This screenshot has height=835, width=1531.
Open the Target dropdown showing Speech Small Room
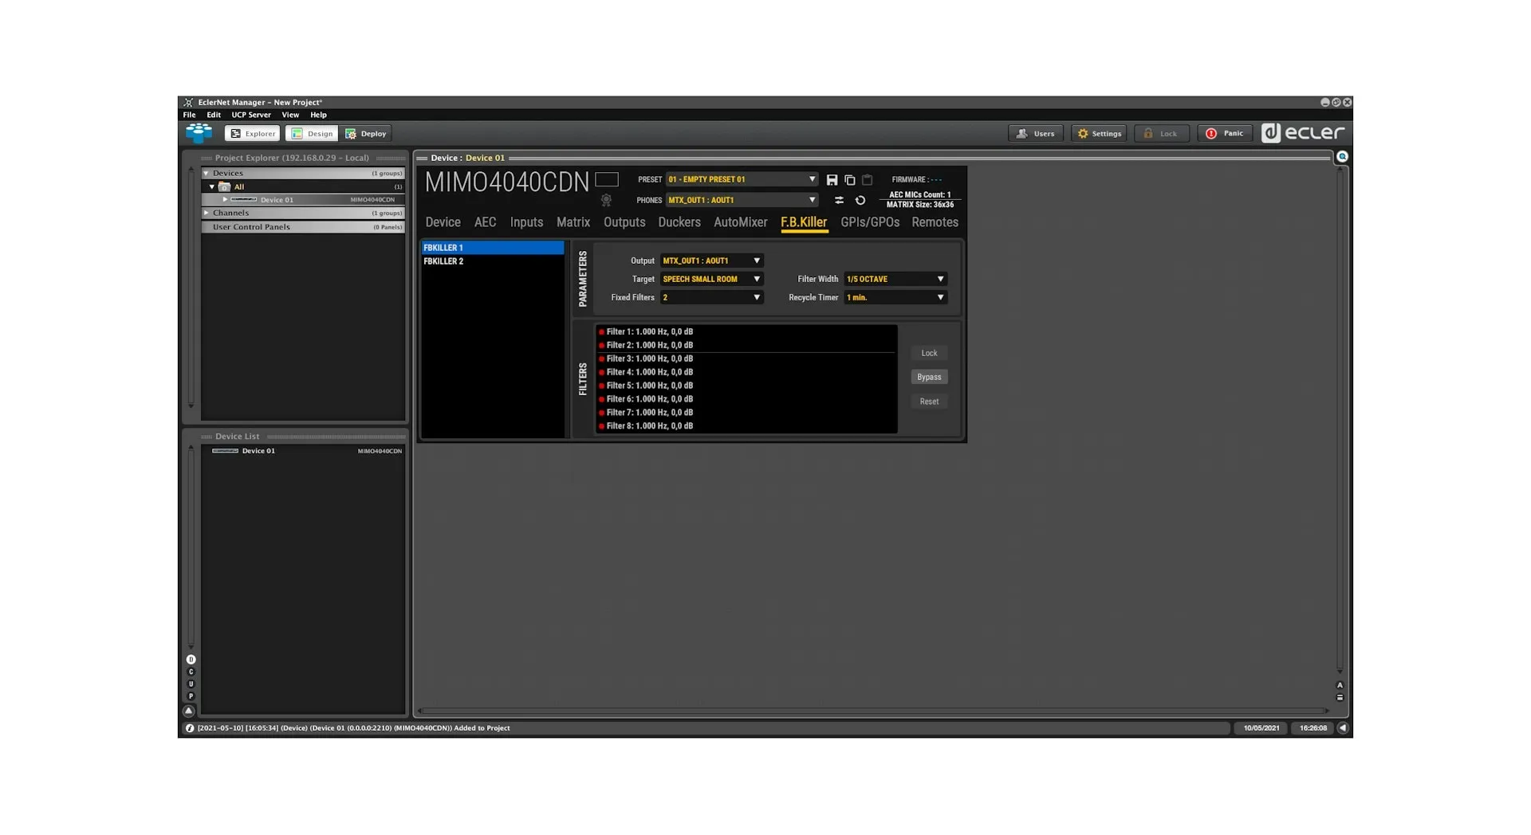click(x=711, y=280)
